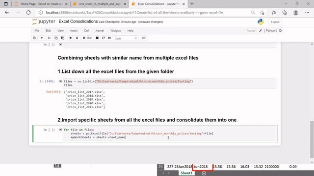This screenshot has height=176, width=314.
Task: Click the Python logo icon
Action: [x=261, y=22]
